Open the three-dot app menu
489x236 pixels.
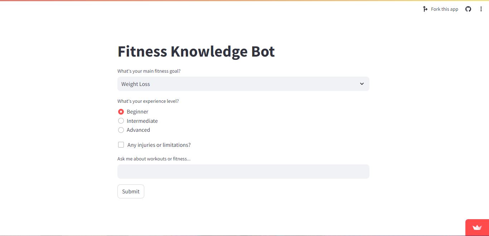[481, 9]
